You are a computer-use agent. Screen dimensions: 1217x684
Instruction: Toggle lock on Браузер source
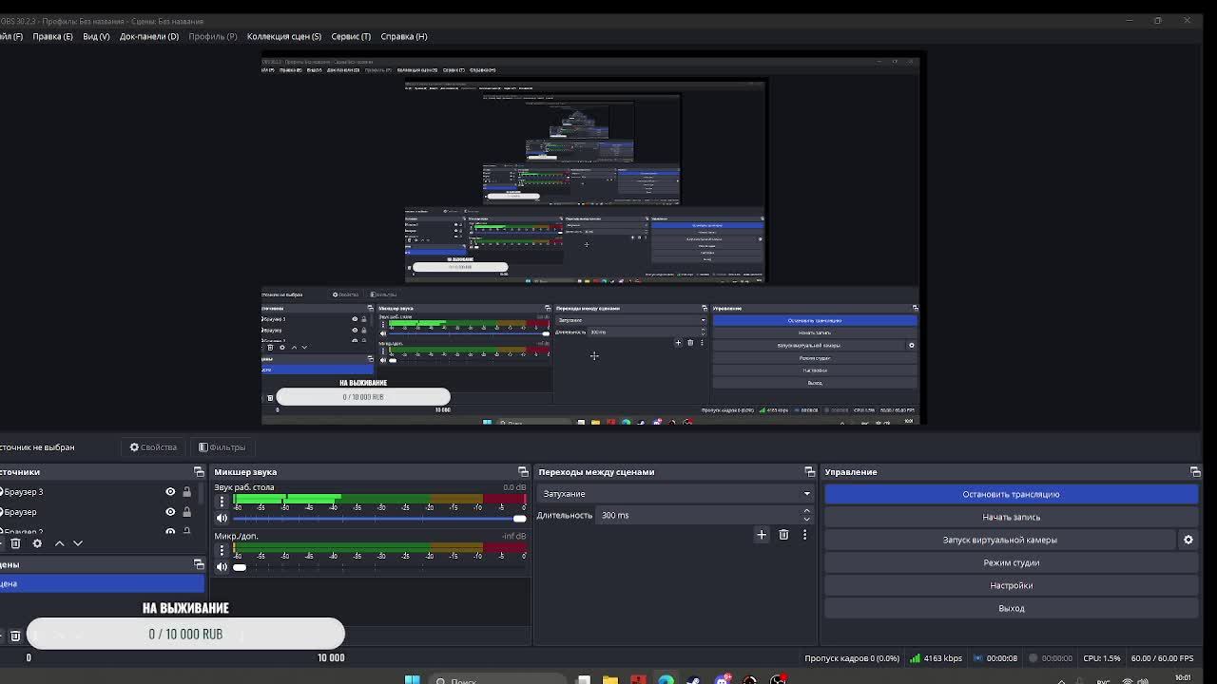pos(186,512)
